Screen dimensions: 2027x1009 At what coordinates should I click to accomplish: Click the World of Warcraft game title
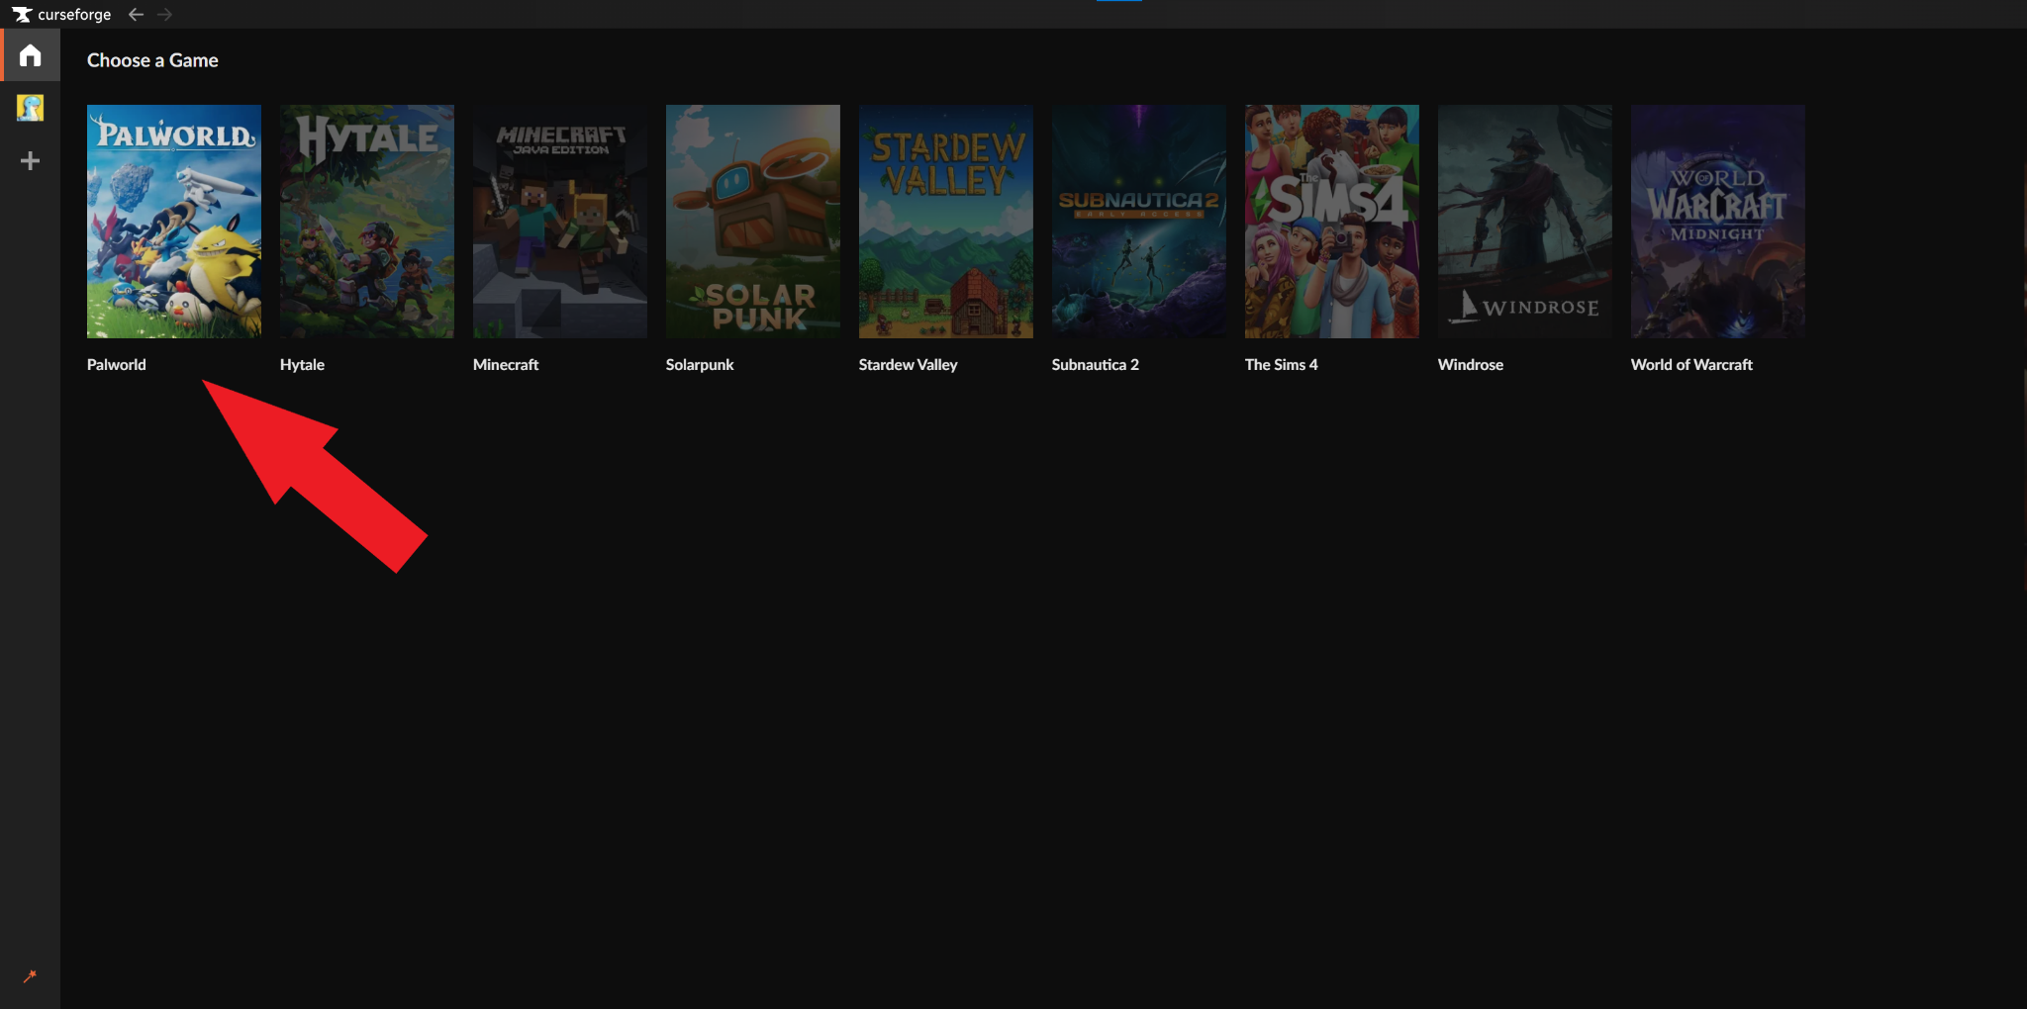tap(1691, 365)
